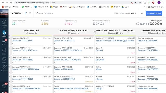Viewport: 166px width, 93px height.
Task: Open deal Евгений
Action: pos(99,50)
